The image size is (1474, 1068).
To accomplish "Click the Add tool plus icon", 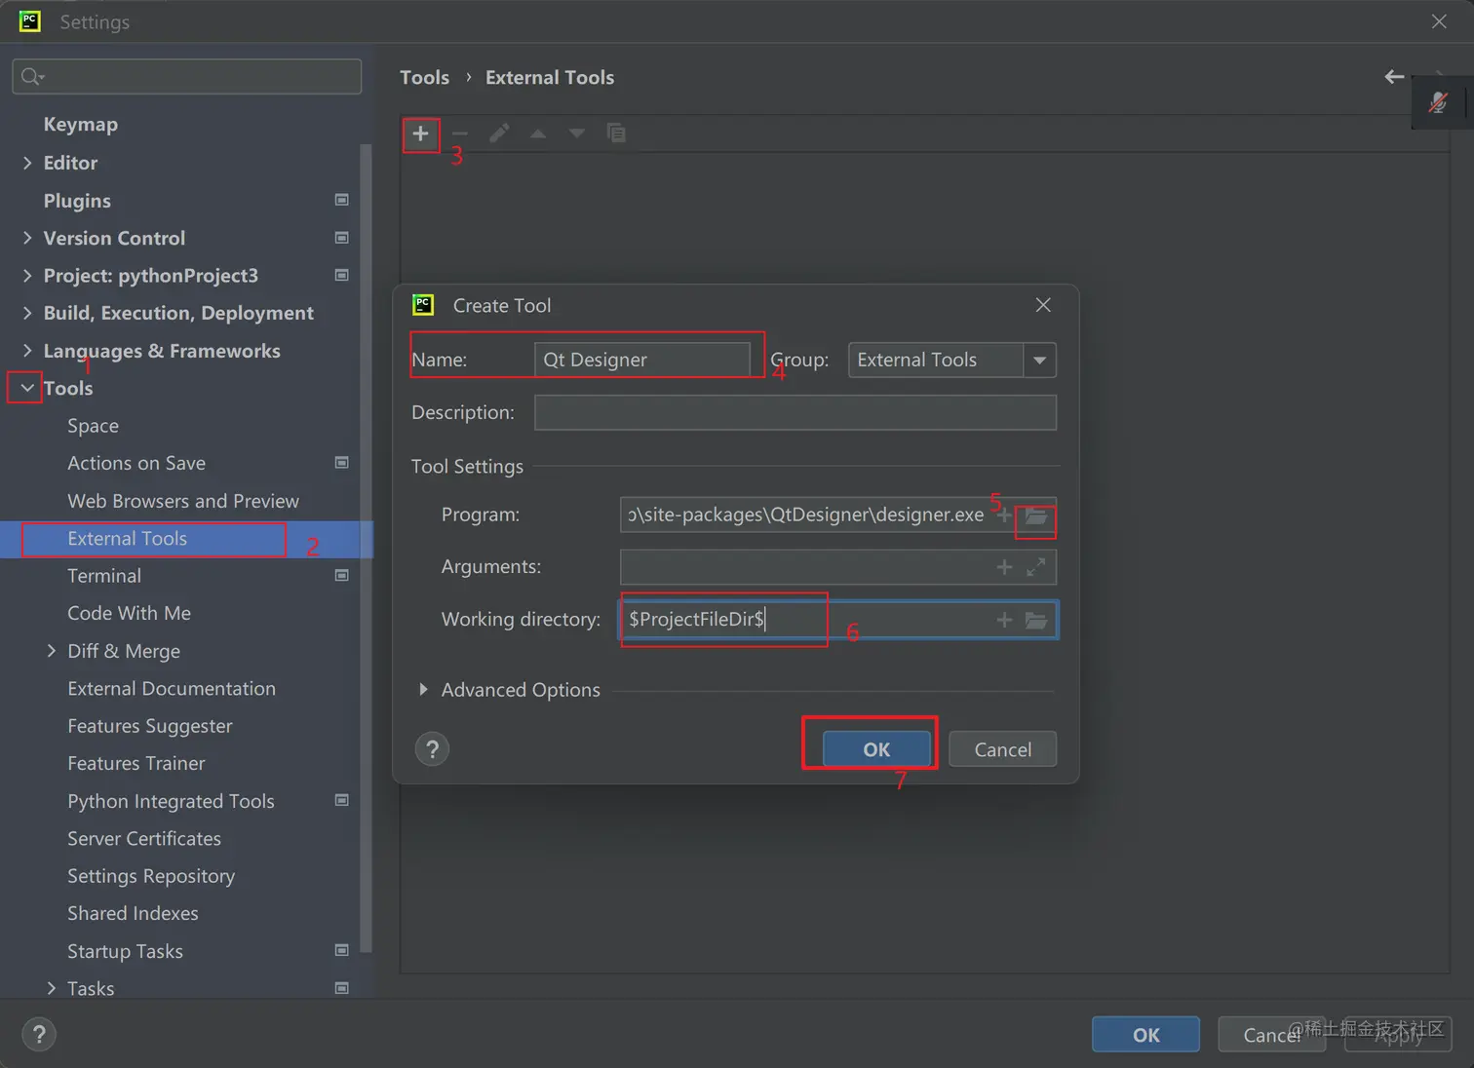I will pos(420,133).
